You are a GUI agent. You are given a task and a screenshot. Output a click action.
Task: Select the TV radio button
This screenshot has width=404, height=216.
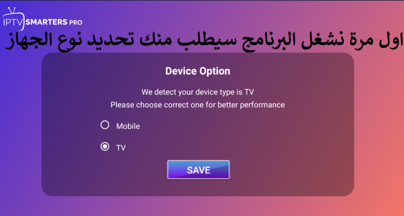[x=105, y=147]
